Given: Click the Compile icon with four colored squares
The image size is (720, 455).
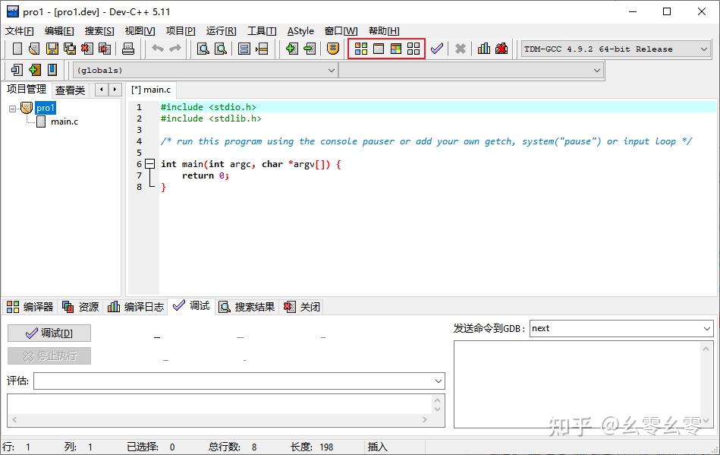Looking at the screenshot, I should click(x=361, y=49).
